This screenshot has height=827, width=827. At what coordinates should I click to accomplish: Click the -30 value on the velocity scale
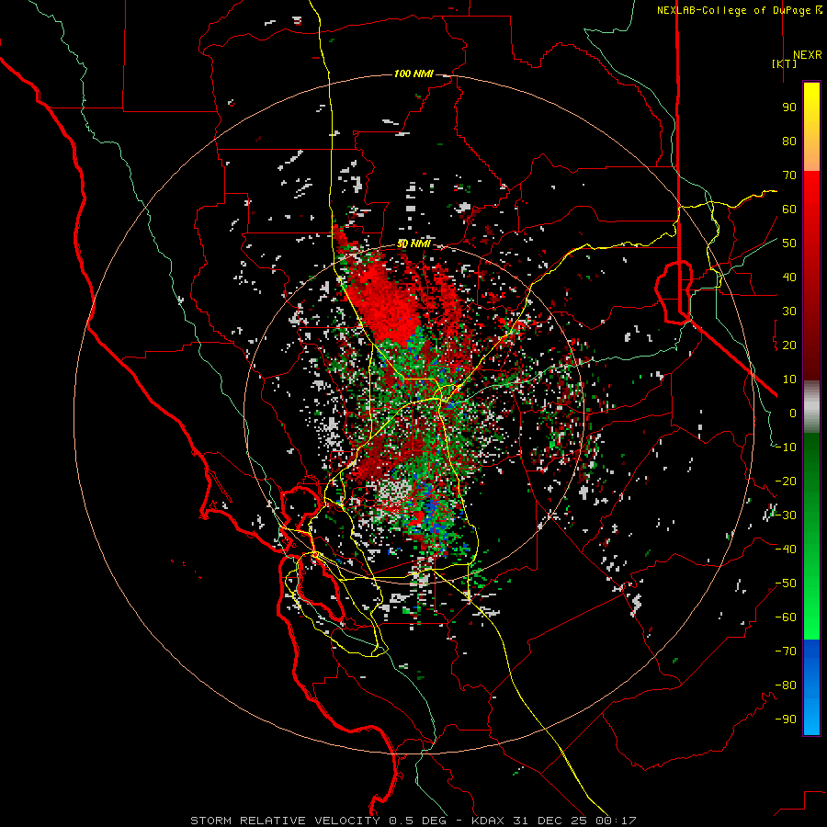[786, 515]
